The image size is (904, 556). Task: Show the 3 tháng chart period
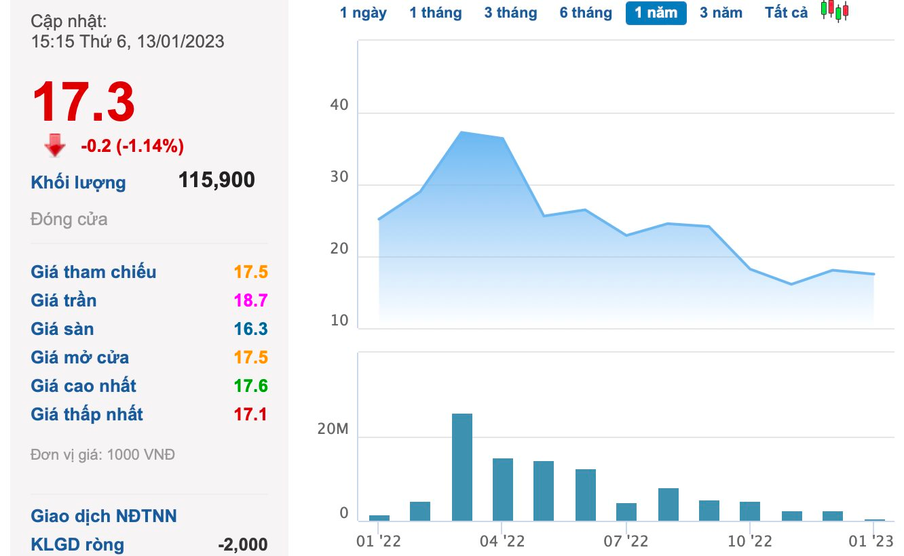510,13
